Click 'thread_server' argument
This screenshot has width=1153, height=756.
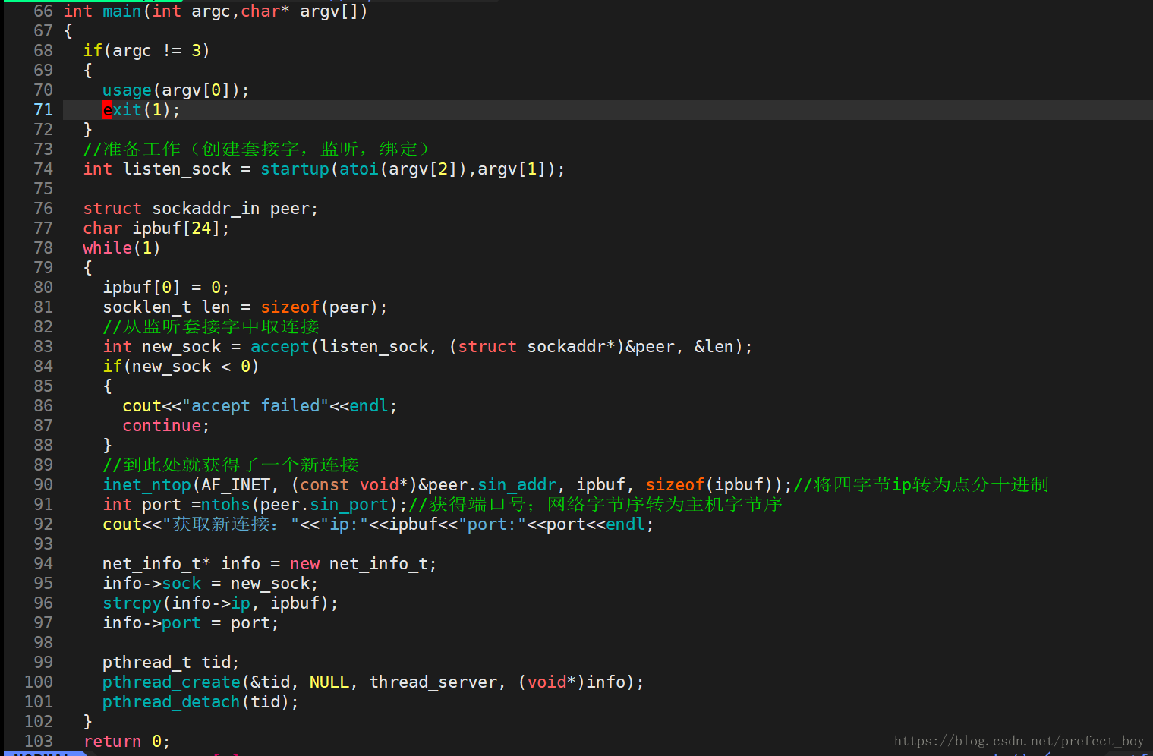(433, 682)
